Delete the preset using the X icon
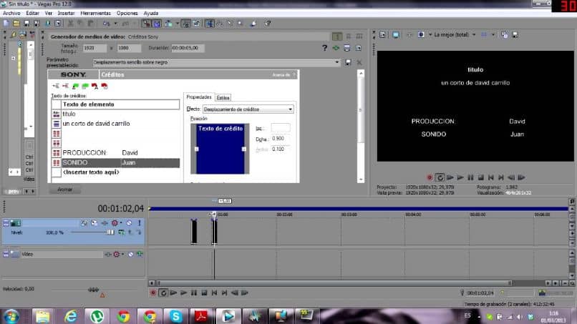Screen dimensions: 577x324 359,62
